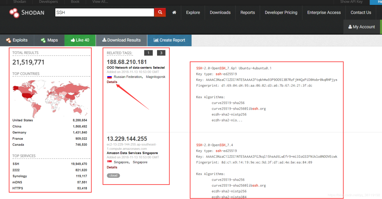Open the Book link in top bar
382x199 pixels.
click(75, 2)
